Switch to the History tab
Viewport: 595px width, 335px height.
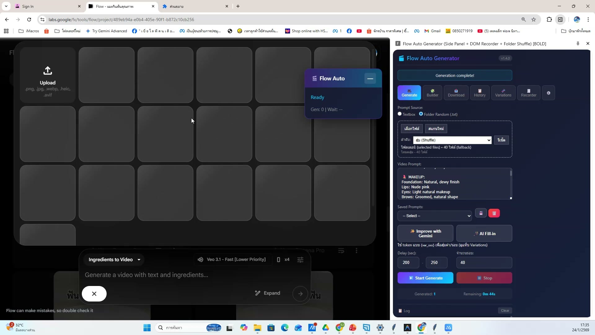tap(479, 93)
